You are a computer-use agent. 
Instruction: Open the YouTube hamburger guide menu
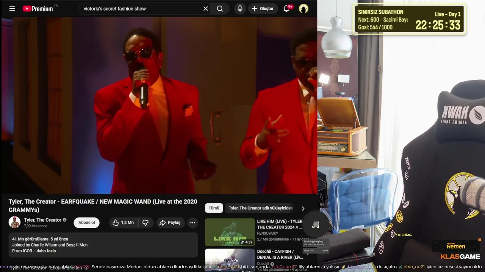point(12,9)
